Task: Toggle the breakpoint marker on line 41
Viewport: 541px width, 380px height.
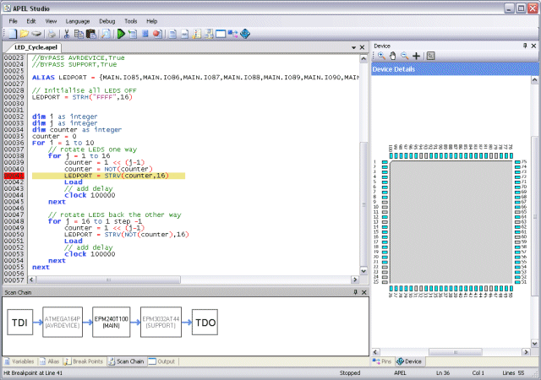Action: [x=12, y=176]
